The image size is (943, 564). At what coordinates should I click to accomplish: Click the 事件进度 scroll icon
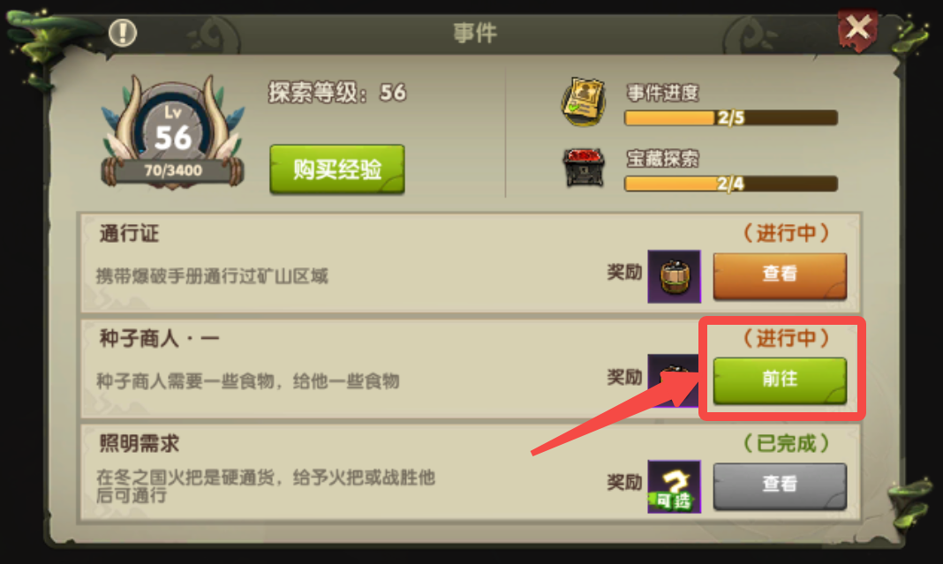click(x=584, y=102)
